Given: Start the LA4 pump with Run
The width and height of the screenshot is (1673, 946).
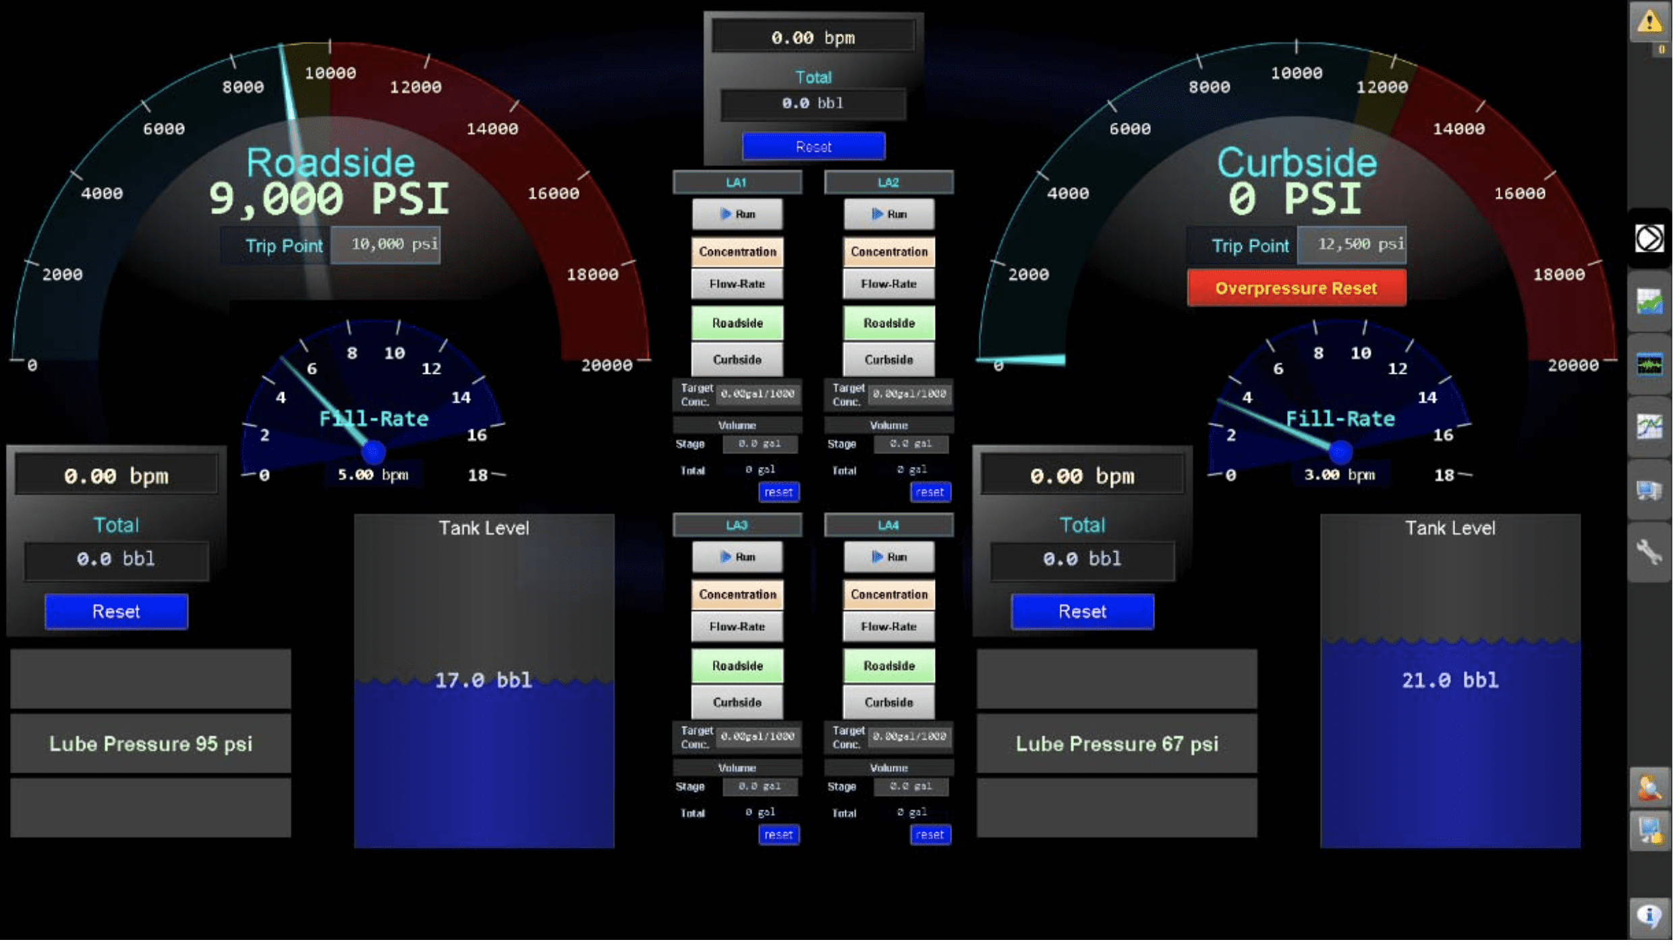Looking at the screenshot, I should point(889,557).
